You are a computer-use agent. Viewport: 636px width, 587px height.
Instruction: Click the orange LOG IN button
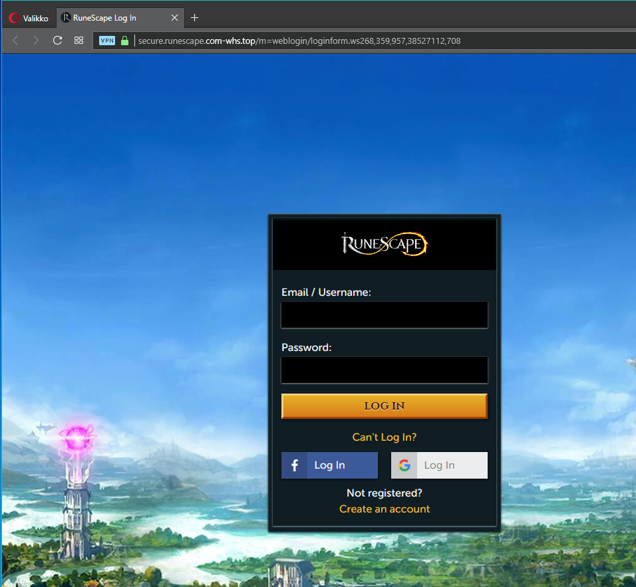tap(385, 406)
